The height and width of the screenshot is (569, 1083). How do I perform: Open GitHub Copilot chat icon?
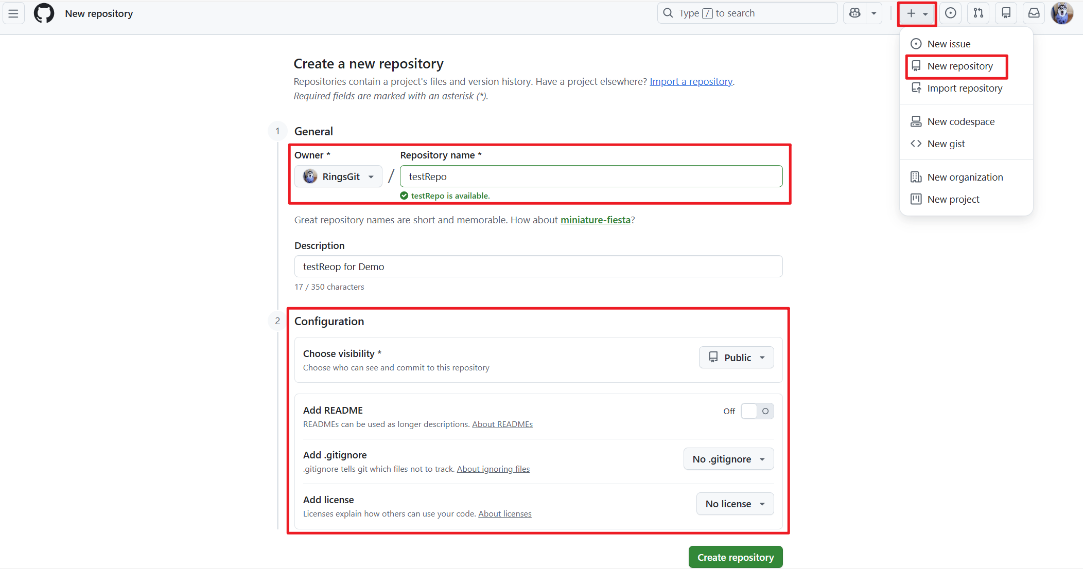(x=854, y=12)
